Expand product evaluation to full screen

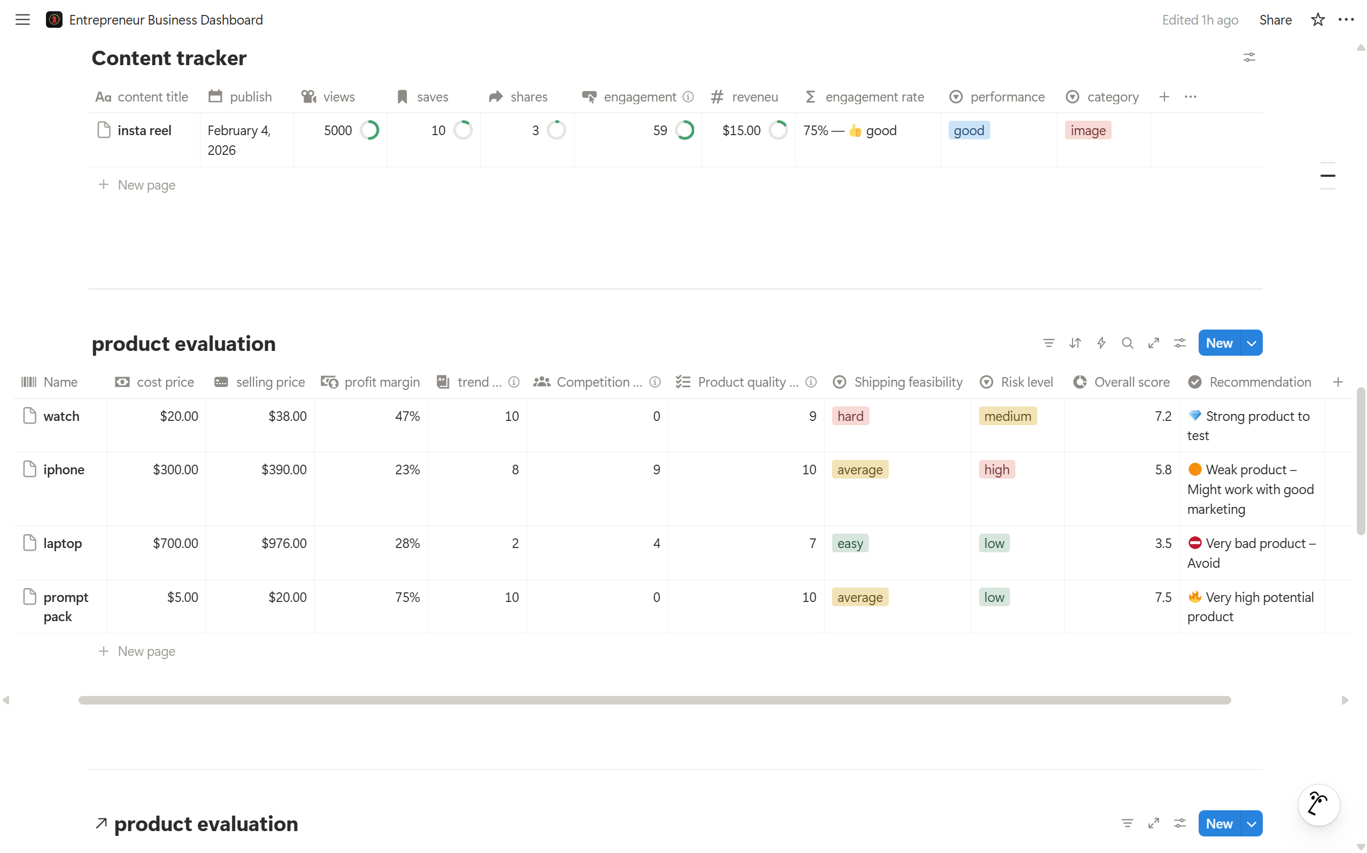1154,342
